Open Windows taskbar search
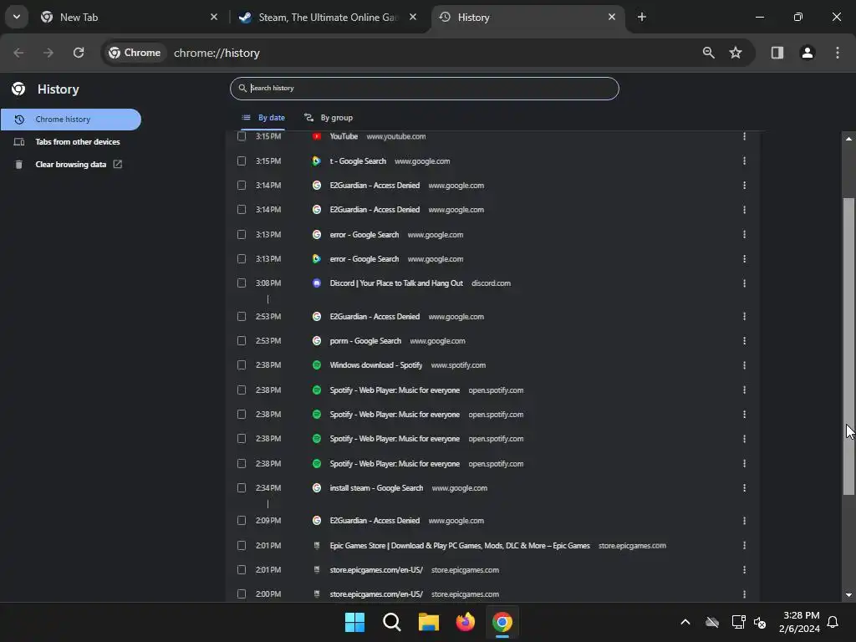The width and height of the screenshot is (856, 642). coord(391,622)
